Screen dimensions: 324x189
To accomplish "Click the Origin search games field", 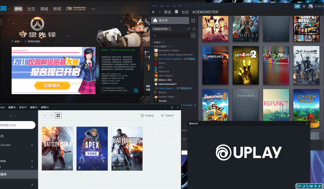I will 17,125.
